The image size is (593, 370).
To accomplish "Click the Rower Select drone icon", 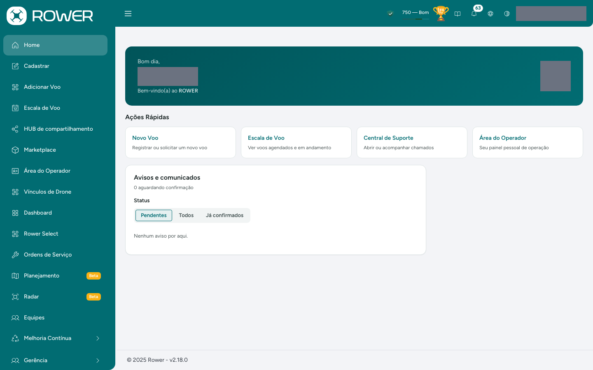I will click(x=15, y=234).
